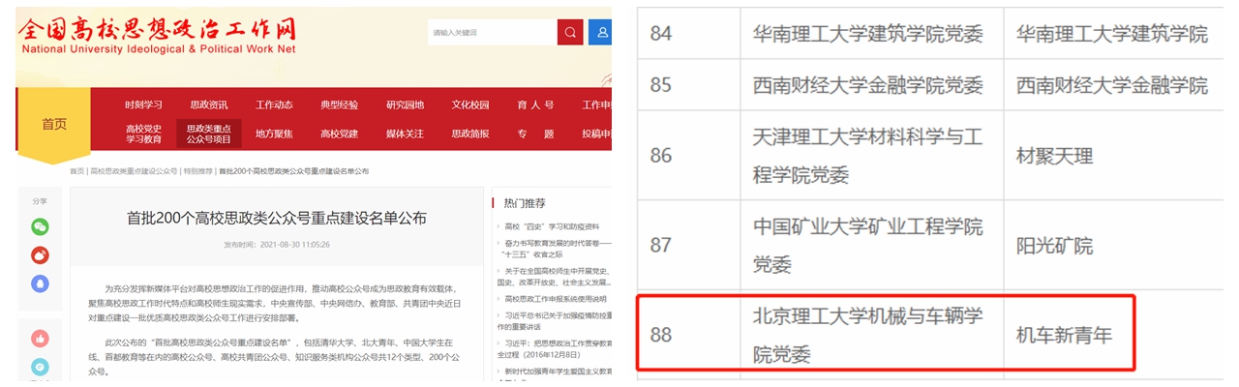Select the 思政类重点公众号项目 menu item

click(208, 134)
